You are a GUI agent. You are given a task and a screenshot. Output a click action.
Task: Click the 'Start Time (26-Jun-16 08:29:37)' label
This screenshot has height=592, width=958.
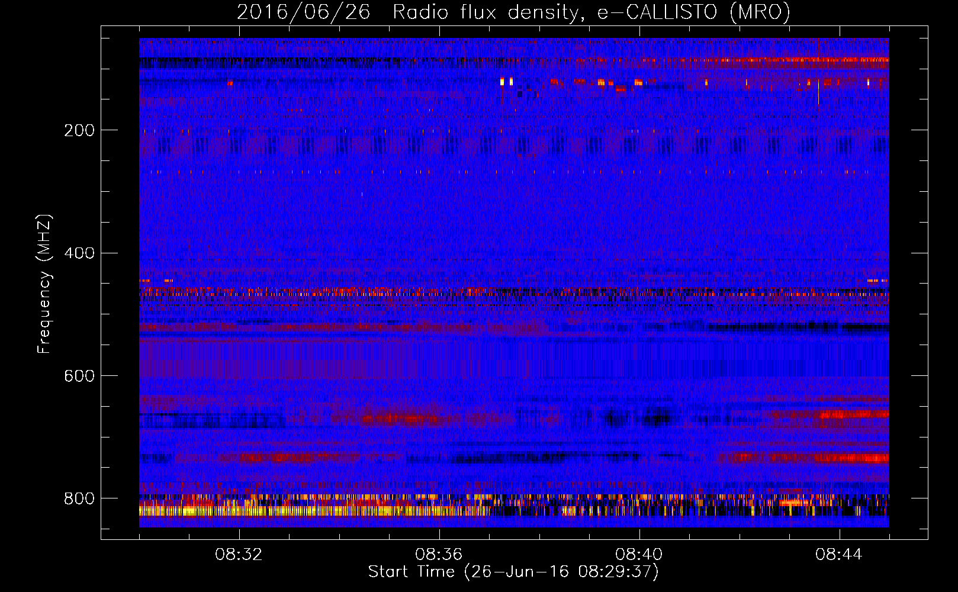(513, 572)
